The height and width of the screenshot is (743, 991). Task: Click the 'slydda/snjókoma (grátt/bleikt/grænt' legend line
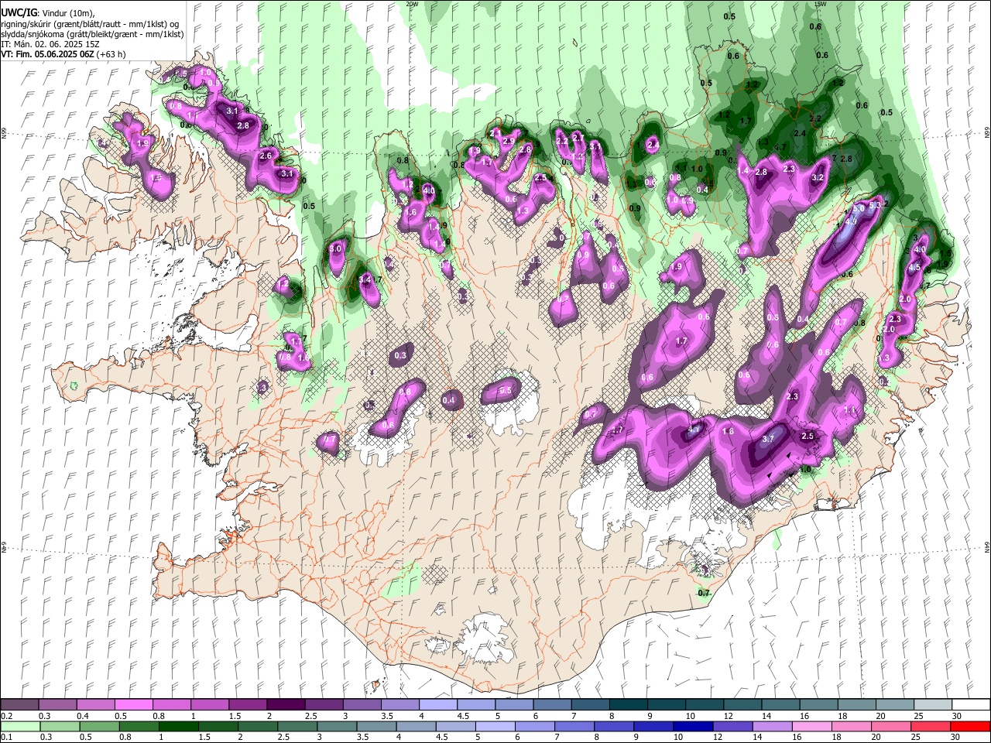click(x=92, y=34)
